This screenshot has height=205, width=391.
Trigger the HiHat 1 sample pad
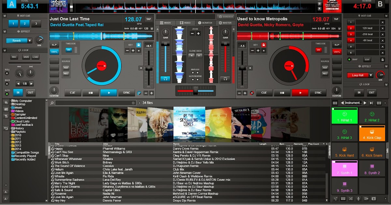345,116
